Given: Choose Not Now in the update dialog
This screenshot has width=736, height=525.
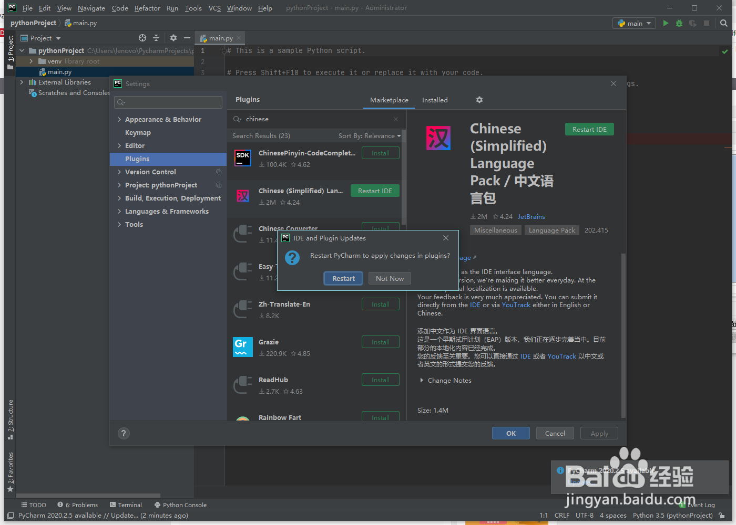Looking at the screenshot, I should (390, 278).
